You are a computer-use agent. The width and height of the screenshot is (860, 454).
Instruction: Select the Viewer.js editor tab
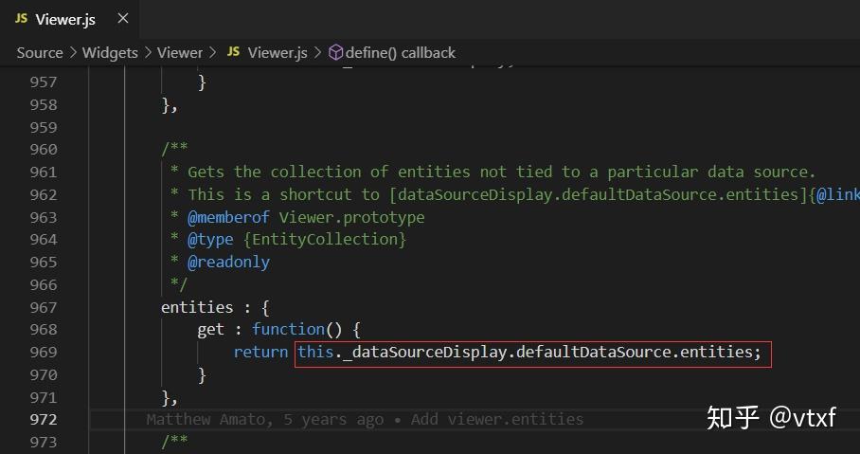(66, 19)
